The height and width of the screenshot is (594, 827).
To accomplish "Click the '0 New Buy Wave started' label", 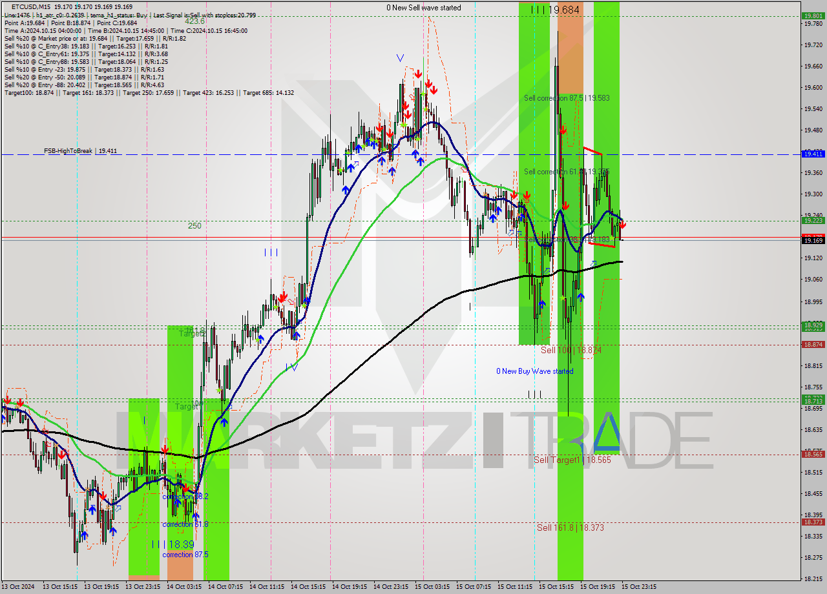I will point(534,371).
